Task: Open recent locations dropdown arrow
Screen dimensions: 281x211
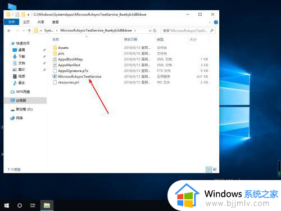Action: coord(24,30)
